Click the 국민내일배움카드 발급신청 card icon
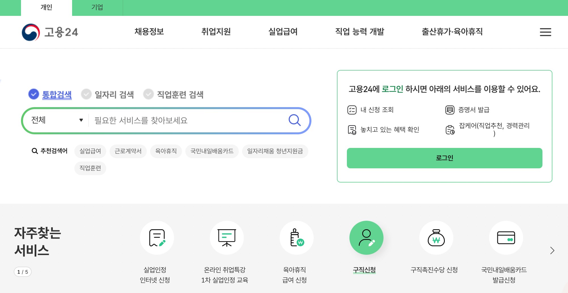Viewport: 568px width, 293px height. tap(506, 238)
